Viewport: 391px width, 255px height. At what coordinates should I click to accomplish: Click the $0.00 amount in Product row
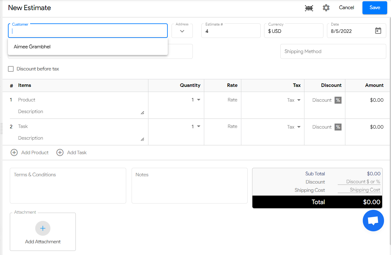click(377, 100)
